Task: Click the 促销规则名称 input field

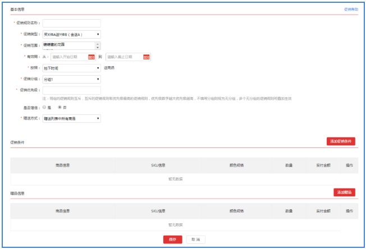Action: (x=72, y=23)
